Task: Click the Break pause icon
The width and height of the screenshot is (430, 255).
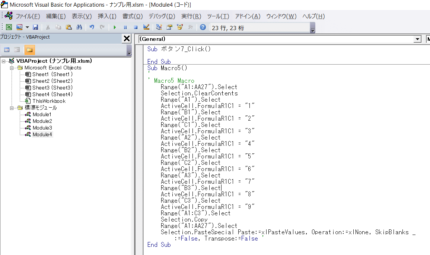Action: [125, 27]
